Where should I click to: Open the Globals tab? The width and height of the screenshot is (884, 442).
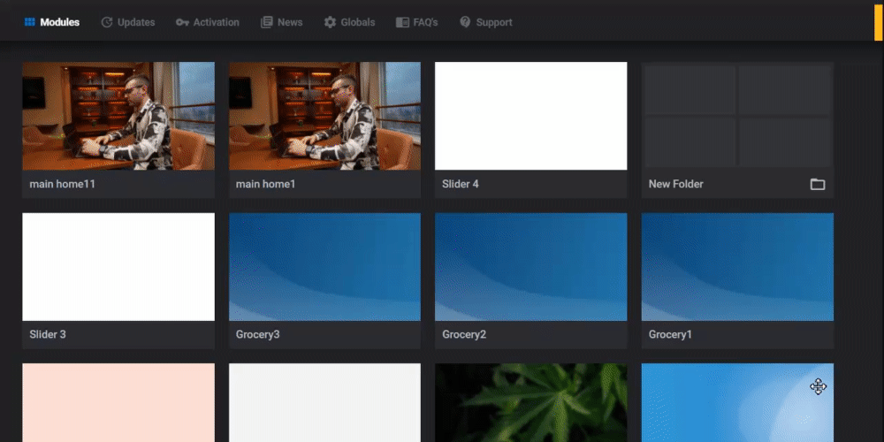349,23
